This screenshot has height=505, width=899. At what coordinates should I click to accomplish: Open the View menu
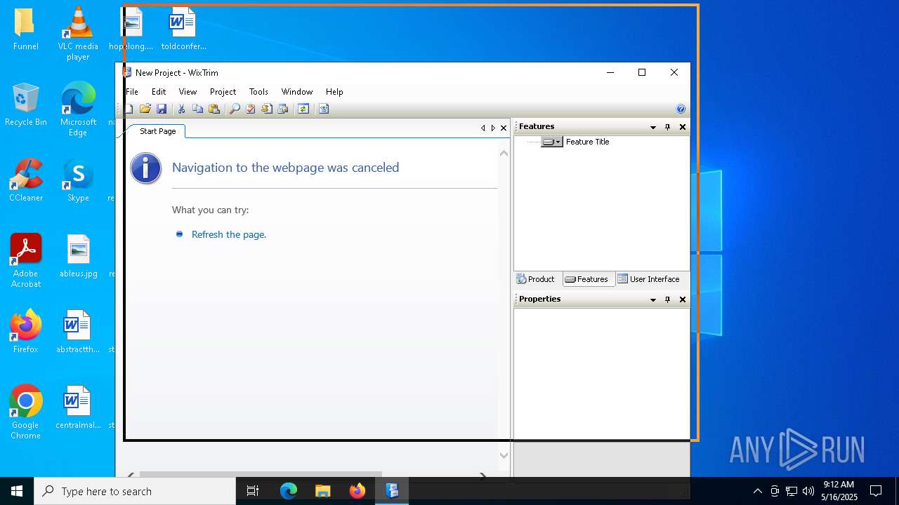coord(188,92)
